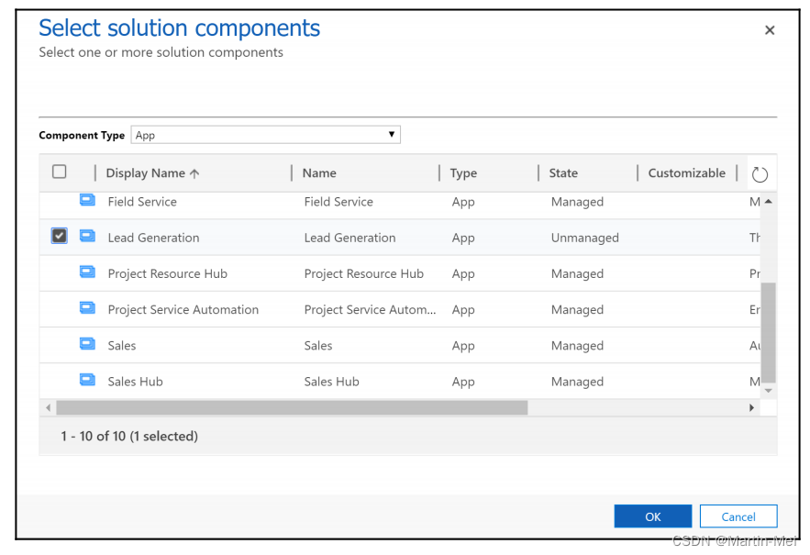810x555 pixels.
Task: Click the horizontal scrollbar thumb
Action: coord(292,407)
